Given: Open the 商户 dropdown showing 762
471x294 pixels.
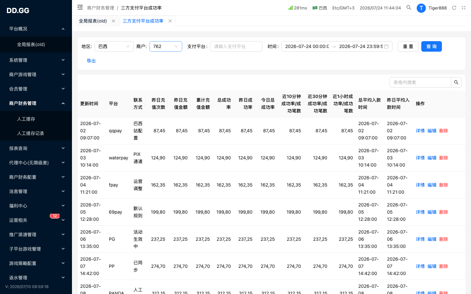Looking at the screenshot, I should 166,46.
